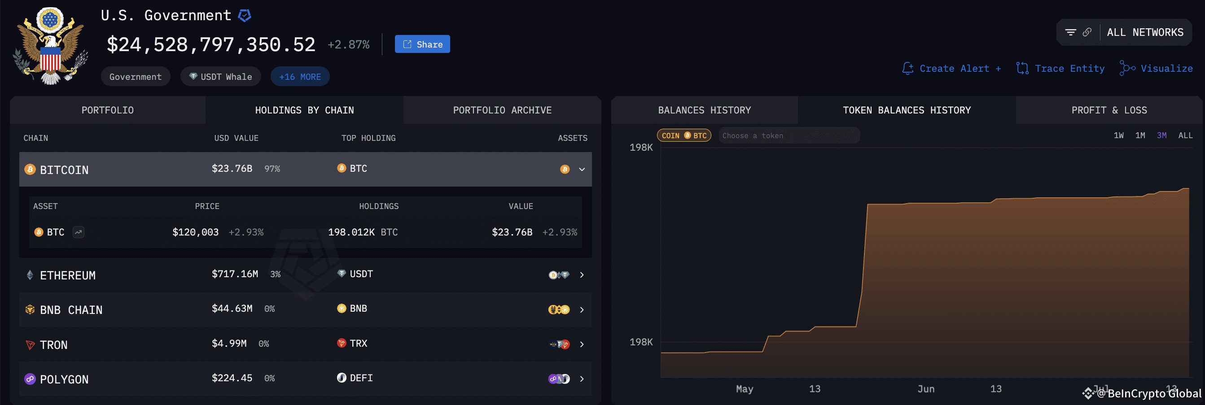Click the Visualize node graph icon
Screen dimensions: 1205x405
[1127, 68]
